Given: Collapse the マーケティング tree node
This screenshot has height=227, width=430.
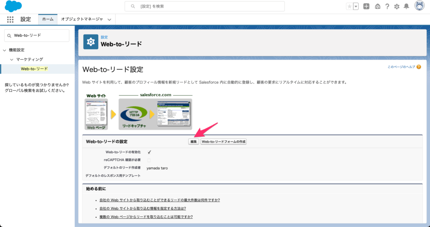Looking at the screenshot, I should pyautogui.click(x=11, y=60).
